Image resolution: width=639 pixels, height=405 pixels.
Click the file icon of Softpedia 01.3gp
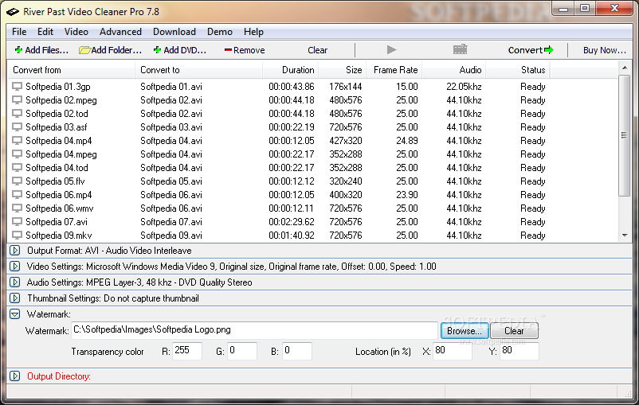tap(17, 87)
